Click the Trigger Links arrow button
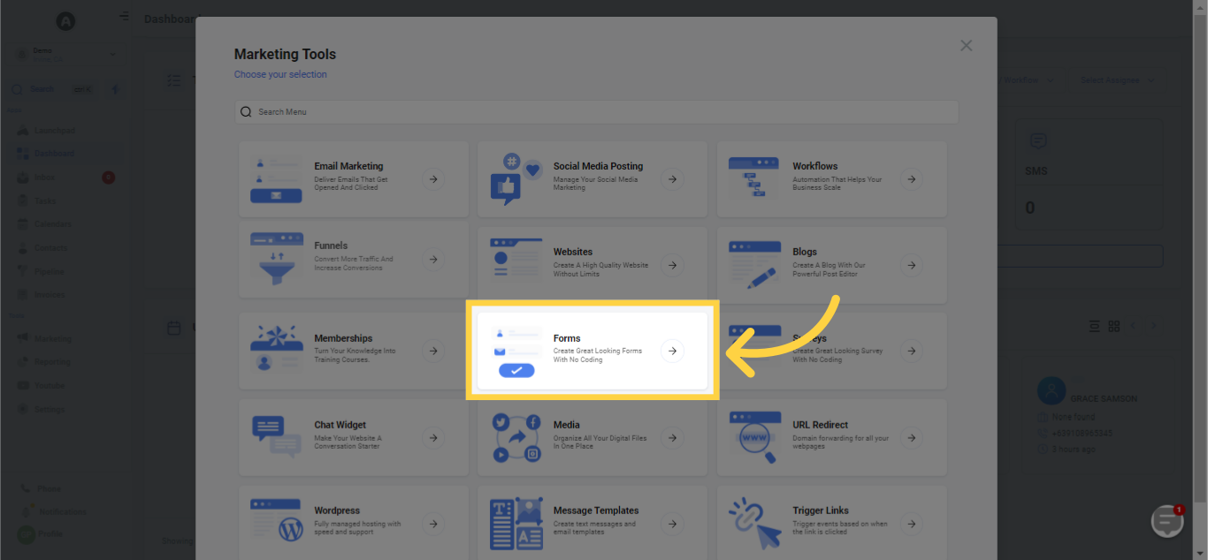This screenshot has height=560, width=1208. tap(912, 524)
